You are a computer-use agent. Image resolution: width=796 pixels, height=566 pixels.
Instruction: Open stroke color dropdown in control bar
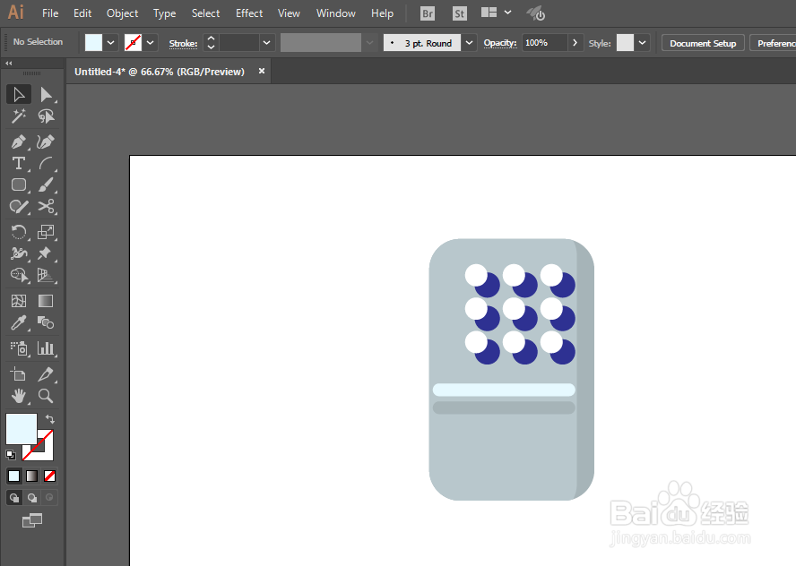pos(151,43)
